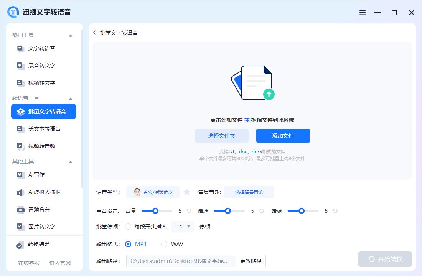Click 点击添加文件 drop zone text
This screenshot has height=276, width=422.
226,120
